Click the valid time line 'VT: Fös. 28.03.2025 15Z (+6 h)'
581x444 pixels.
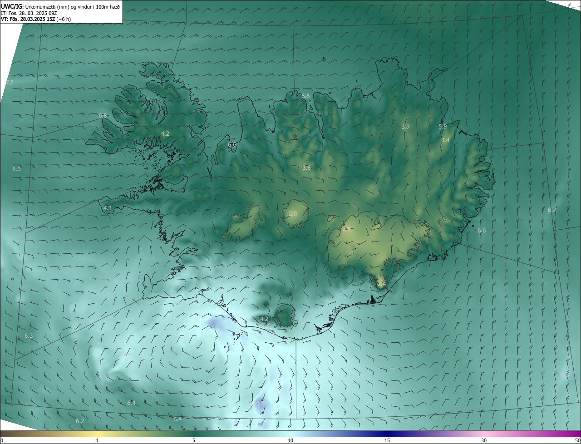click(x=36, y=19)
